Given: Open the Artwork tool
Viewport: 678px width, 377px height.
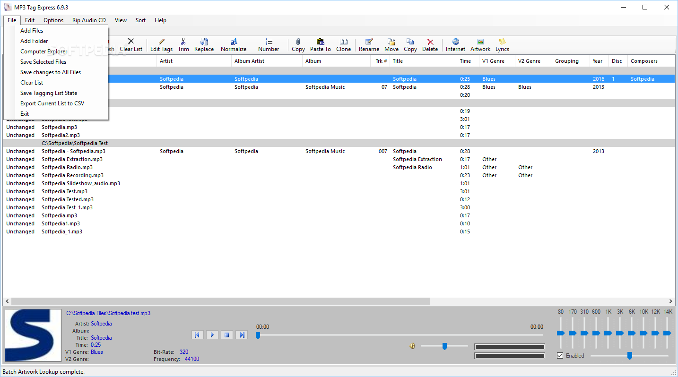Looking at the screenshot, I should click(x=480, y=45).
